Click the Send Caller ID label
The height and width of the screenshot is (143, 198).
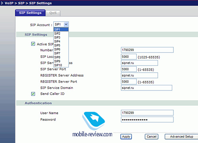pyautogui.click(x=52, y=94)
